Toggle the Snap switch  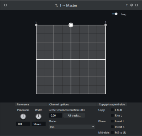click(x=115, y=14)
